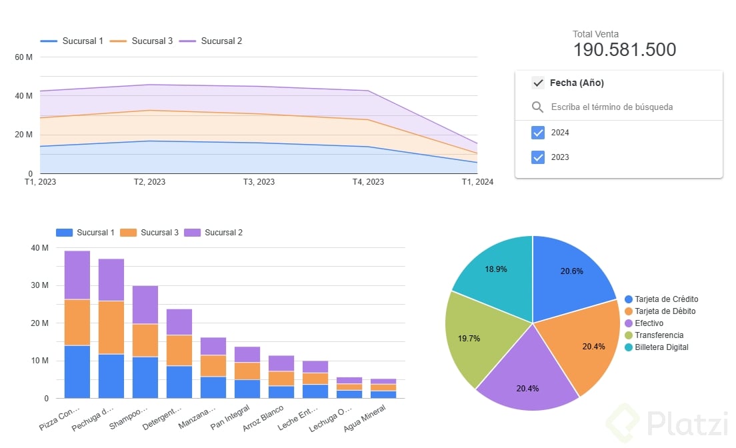Click the Pizza Con... bar
This screenshot has width=736, height=448.
tap(77, 325)
